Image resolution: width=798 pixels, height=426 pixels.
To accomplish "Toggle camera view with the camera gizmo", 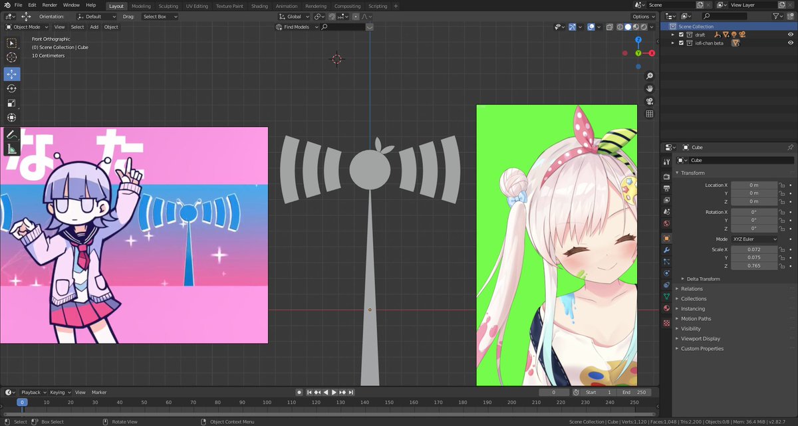I will 650,101.
